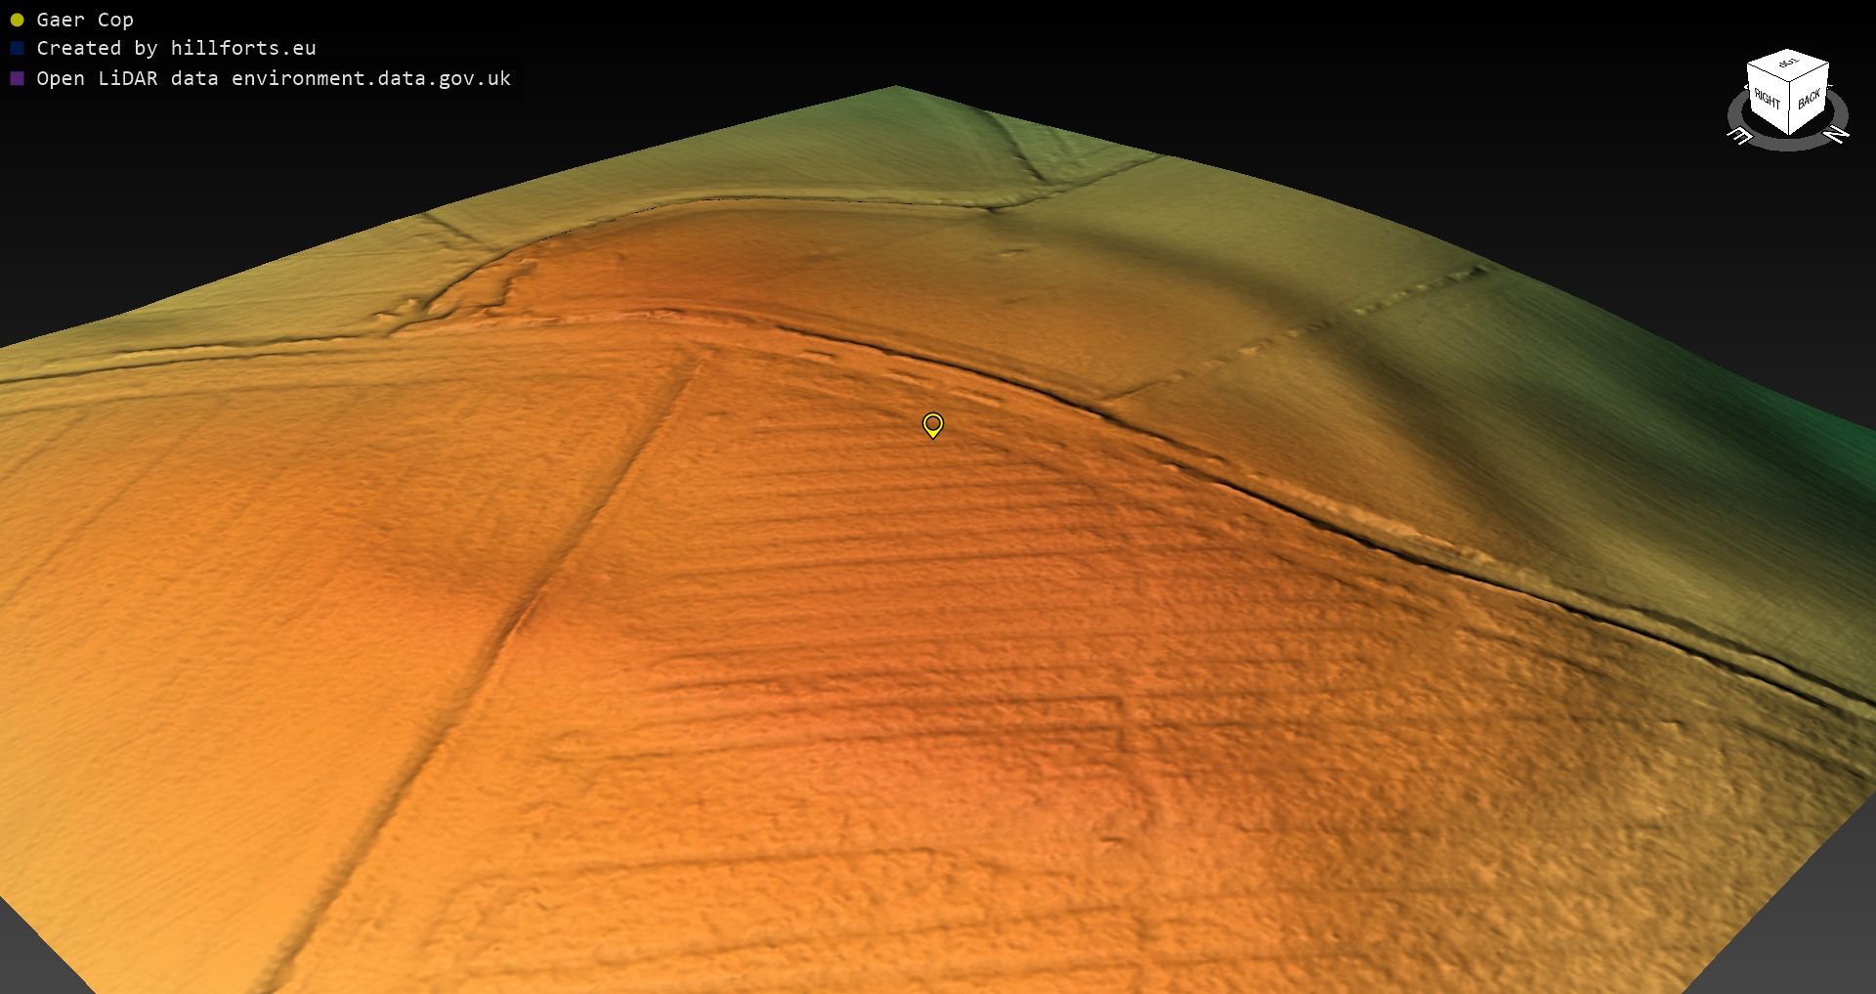Click the E compass letter below the cube
Screen dimensions: 1876x994
click(x=1740, y=137)
